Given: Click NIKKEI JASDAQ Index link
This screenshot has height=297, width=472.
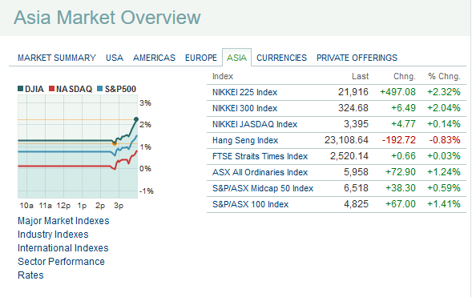Looking at the screenshot, I should pyautogui.click(x=255, y=124).
